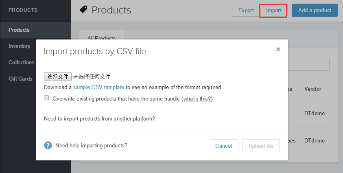Click the Products tag icon in header
This screenshot has width=343, height=173.
tap(83, 9)
